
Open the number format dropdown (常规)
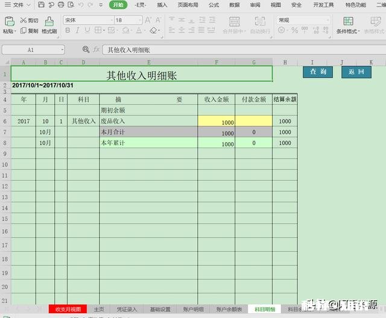point(327,20)
